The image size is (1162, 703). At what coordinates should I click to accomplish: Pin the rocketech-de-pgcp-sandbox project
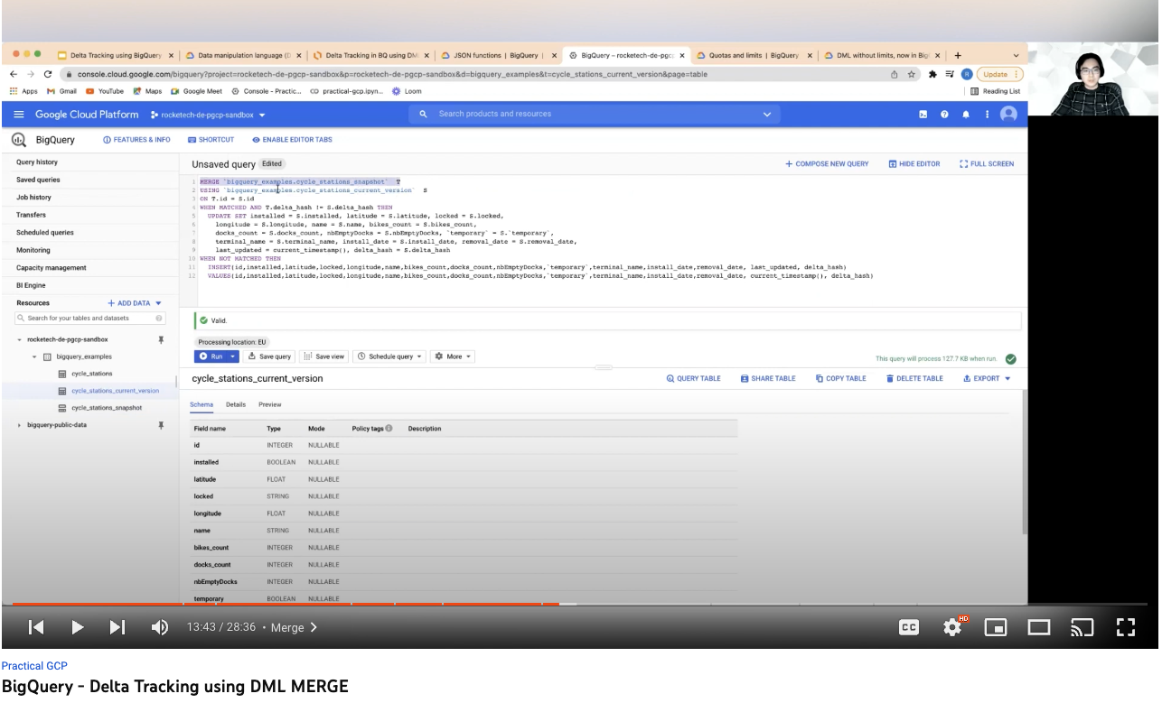coord(161,339)
